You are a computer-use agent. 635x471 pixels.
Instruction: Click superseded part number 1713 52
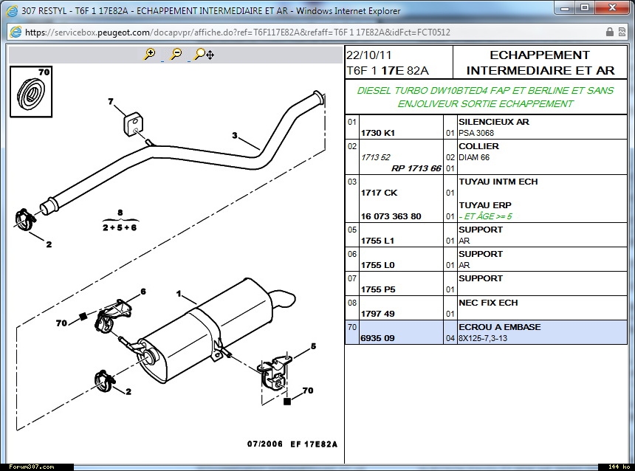click(375, 157)
